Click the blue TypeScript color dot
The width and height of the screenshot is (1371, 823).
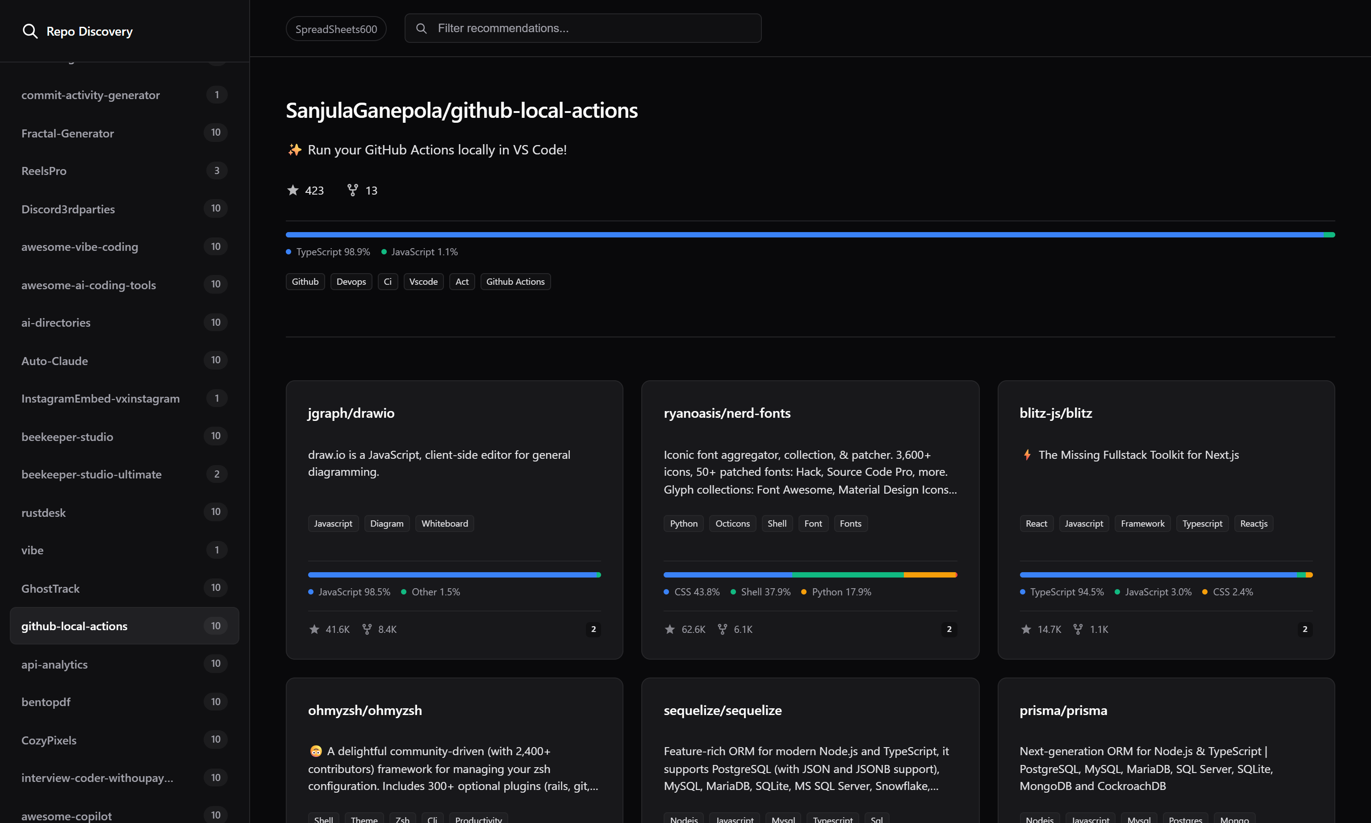pyautogui.click(x=288, y=251)
